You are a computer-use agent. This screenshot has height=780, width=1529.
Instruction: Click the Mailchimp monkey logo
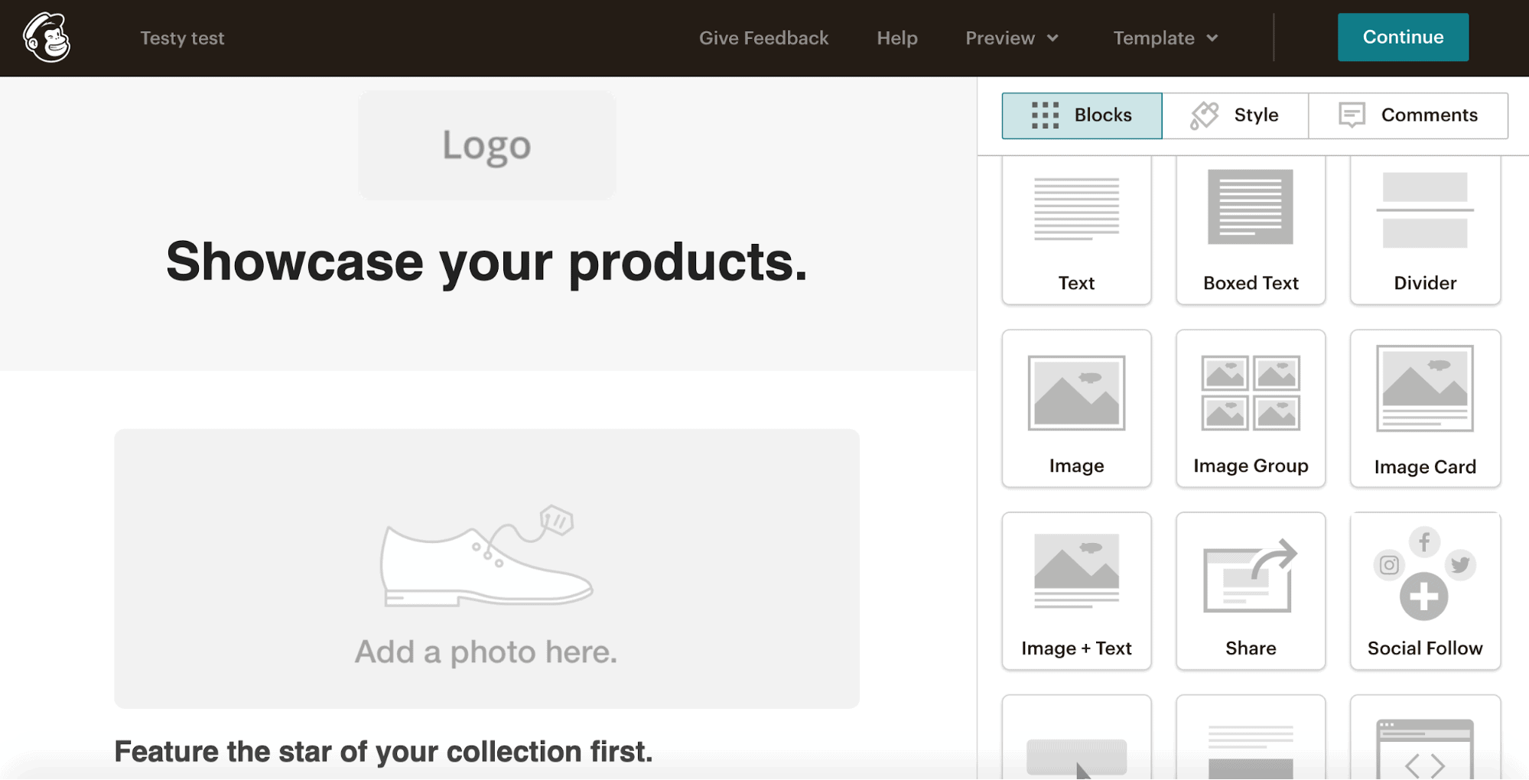tap(47, 37)
